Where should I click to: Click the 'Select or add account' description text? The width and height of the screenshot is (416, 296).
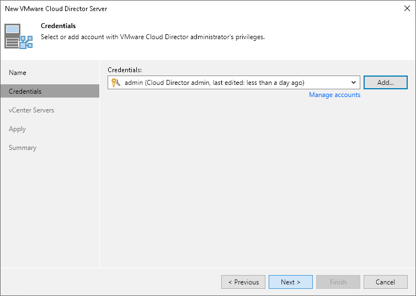pos(153,37)
